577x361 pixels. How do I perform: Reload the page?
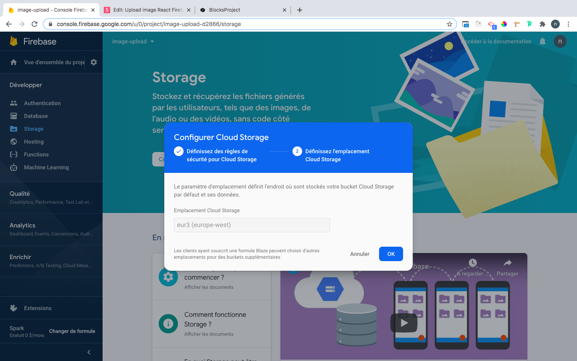pos(34,24)
